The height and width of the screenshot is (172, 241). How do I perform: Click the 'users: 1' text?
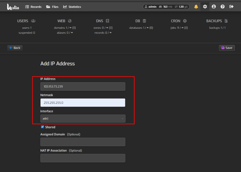27,28
